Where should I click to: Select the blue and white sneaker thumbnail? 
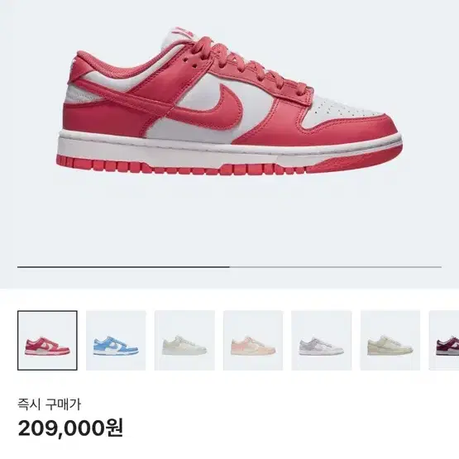(x=116, y=341)
